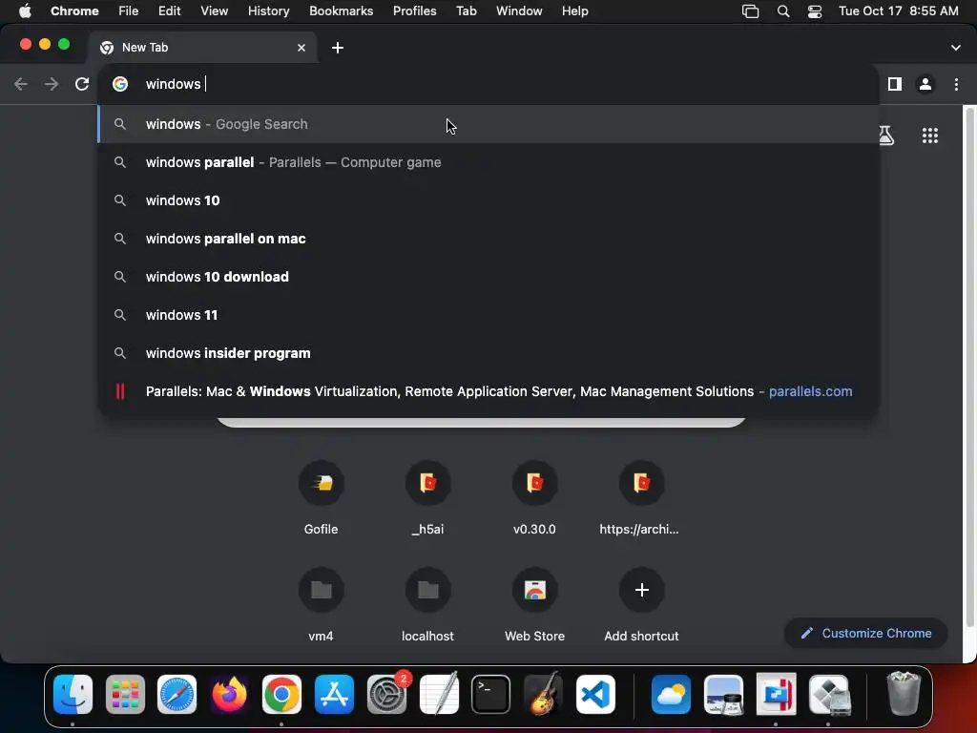This screenshot has height=733, width=977.
Task: Choose suggestion windows 11
Action: 488,315
